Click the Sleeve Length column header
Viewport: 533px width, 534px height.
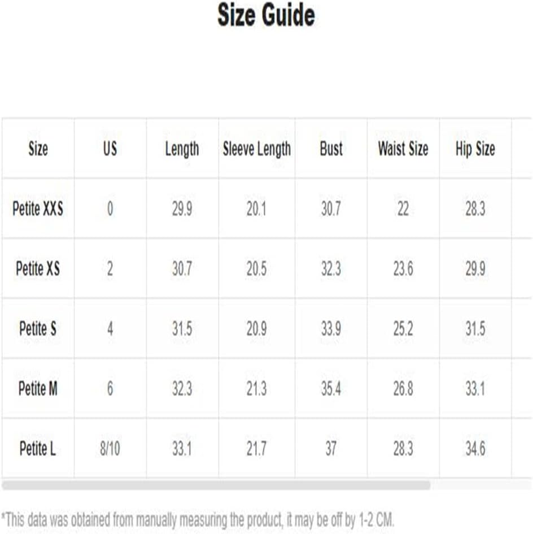click(257, 149)
